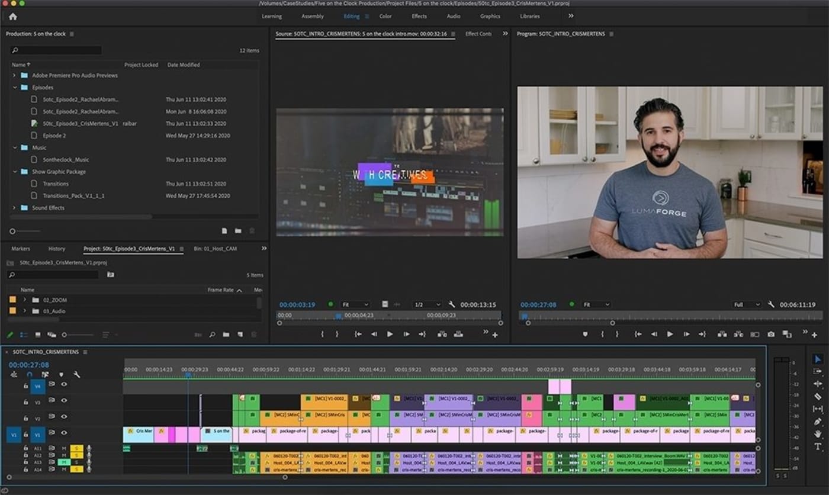Select the Selection arrow tool

click(818, 359)
